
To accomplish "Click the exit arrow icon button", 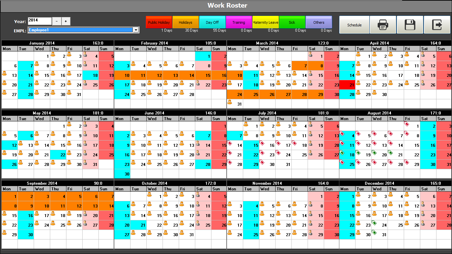I will click(437, 25).
